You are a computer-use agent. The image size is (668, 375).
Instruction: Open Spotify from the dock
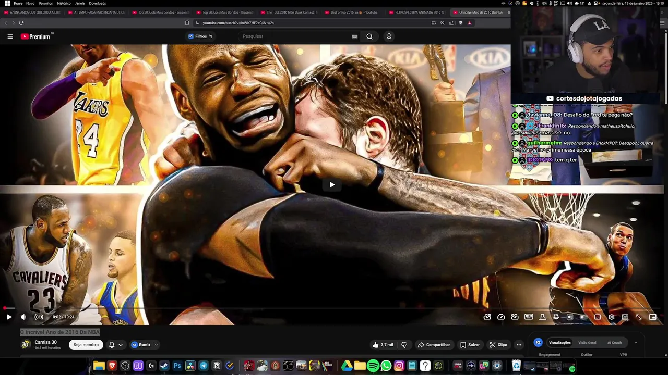pyautogui.click(x=373, y=366)
